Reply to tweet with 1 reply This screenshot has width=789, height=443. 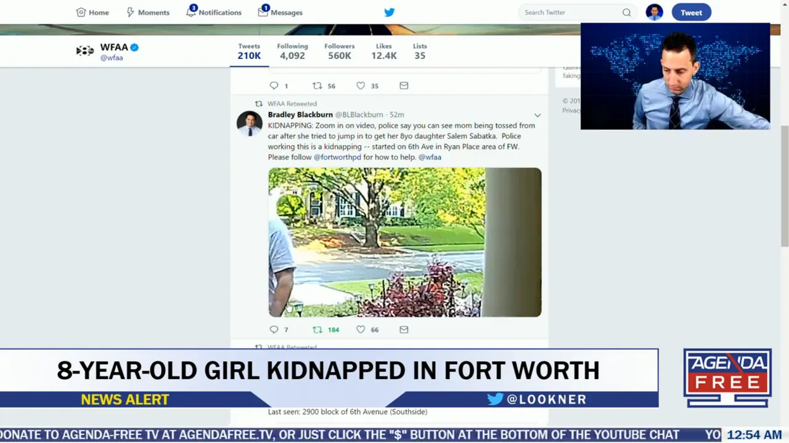(279, 86)
